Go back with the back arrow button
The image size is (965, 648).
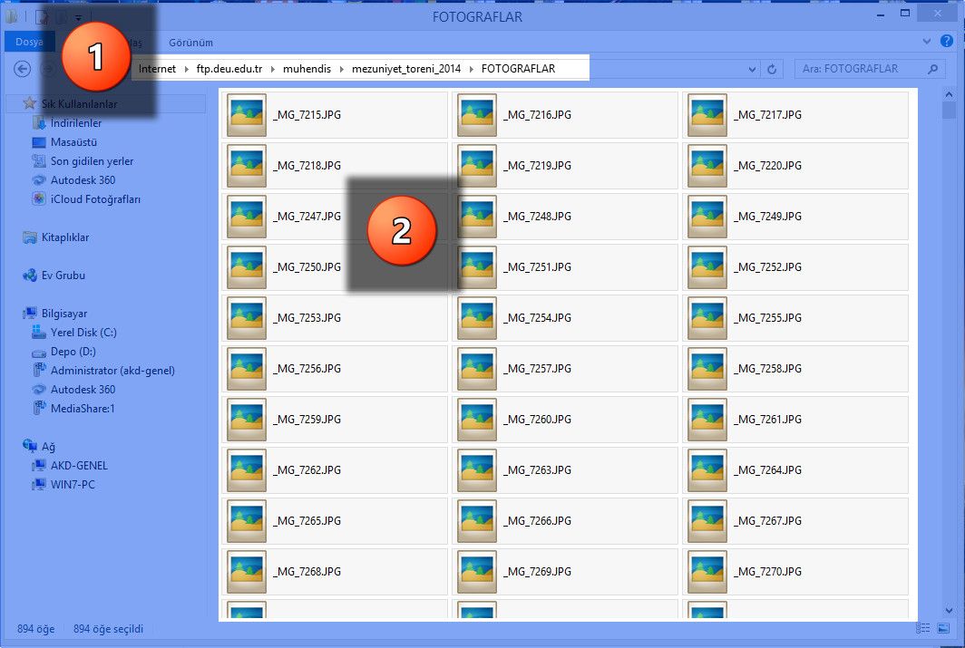click(22, 69)
